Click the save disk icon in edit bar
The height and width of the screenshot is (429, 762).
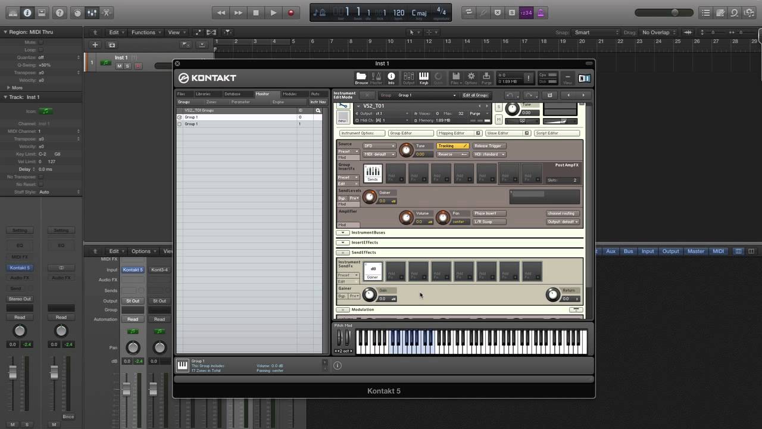click(549, 95)
